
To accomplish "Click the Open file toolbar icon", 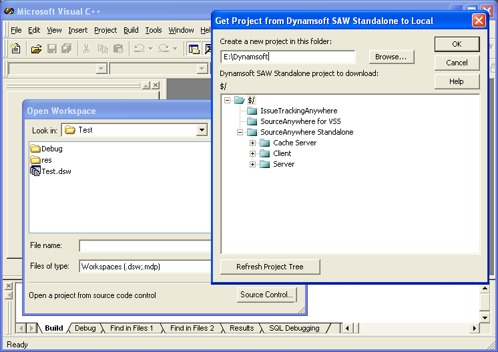I will (36, 49).
